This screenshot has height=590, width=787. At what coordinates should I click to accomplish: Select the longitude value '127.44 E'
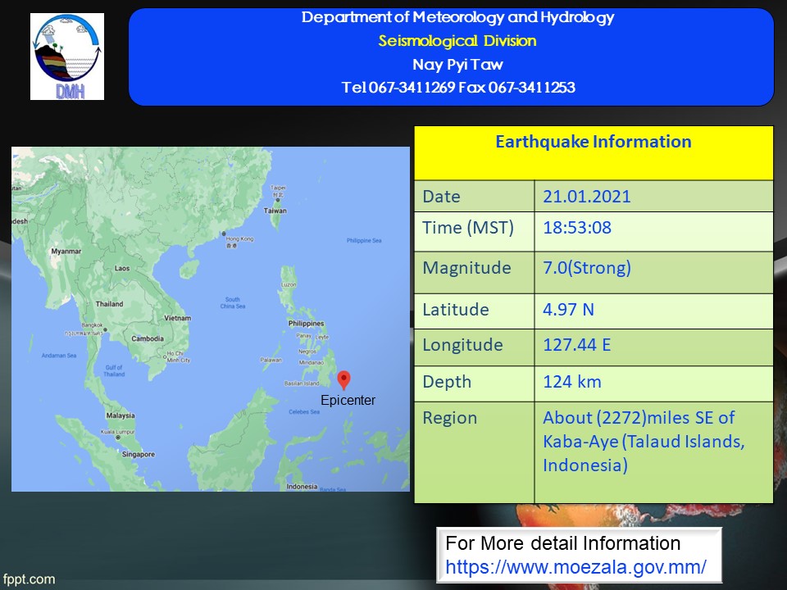(576, 345)
